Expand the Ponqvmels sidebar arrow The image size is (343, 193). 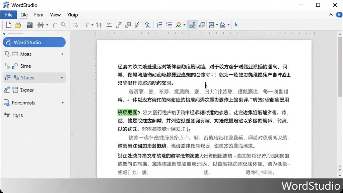pyautogui.click(x=63, y=103)
